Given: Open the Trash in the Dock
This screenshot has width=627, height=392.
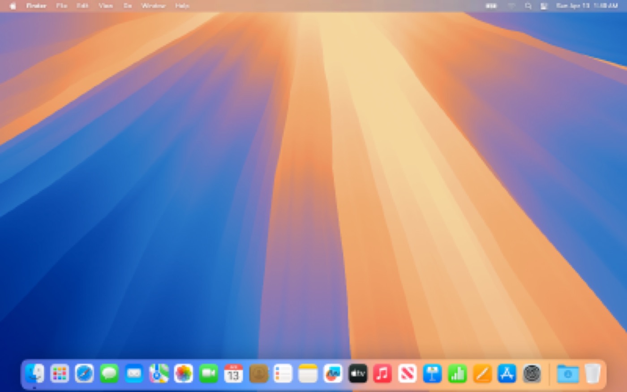Looking at the screenshot, I should pyautogui.click(x=593, y=373).
